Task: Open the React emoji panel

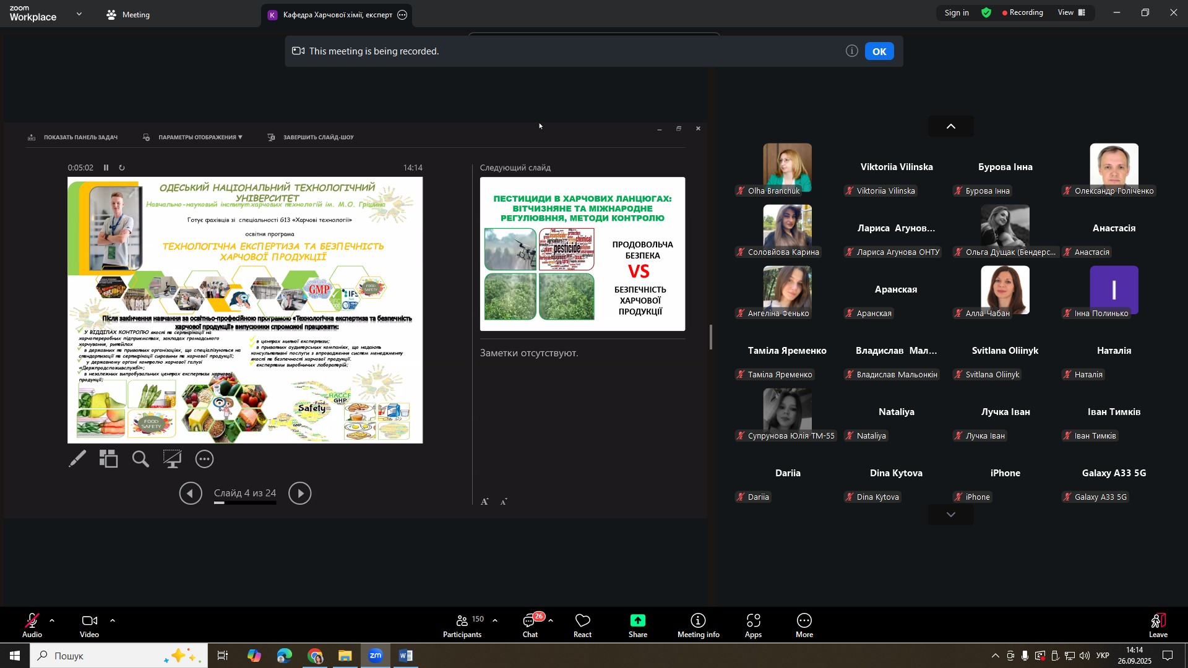Action: (x=582, y=625)
